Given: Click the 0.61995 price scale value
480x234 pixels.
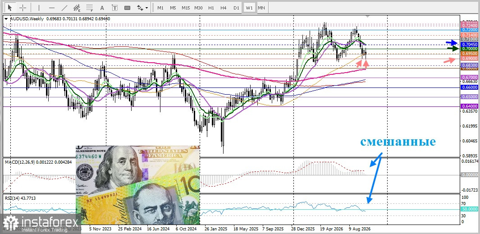Looking at the screenshot, I should 469,126.
